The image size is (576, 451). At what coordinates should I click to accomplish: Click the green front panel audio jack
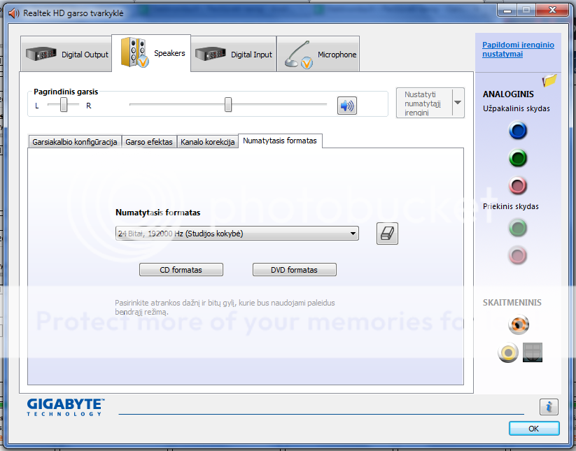coord(517,228)
